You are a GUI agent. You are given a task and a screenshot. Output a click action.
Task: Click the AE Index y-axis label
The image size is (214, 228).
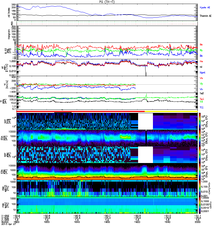click(x=9, y=13)
